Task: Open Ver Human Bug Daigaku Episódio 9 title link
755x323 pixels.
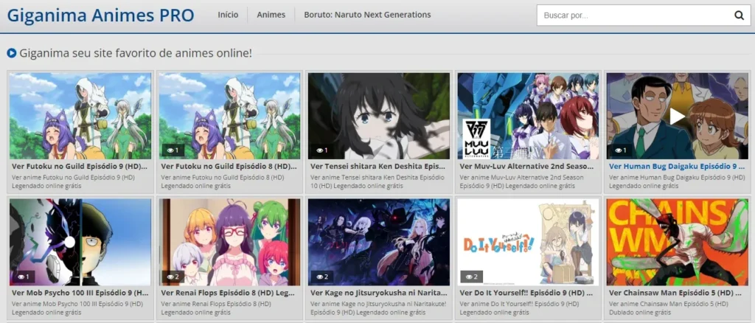Action: tap(677, 166)
